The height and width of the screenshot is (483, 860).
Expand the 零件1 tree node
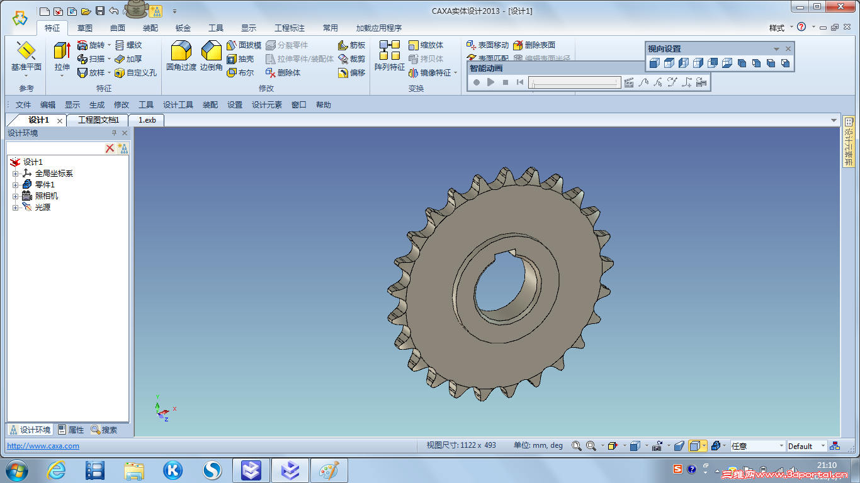16,185
